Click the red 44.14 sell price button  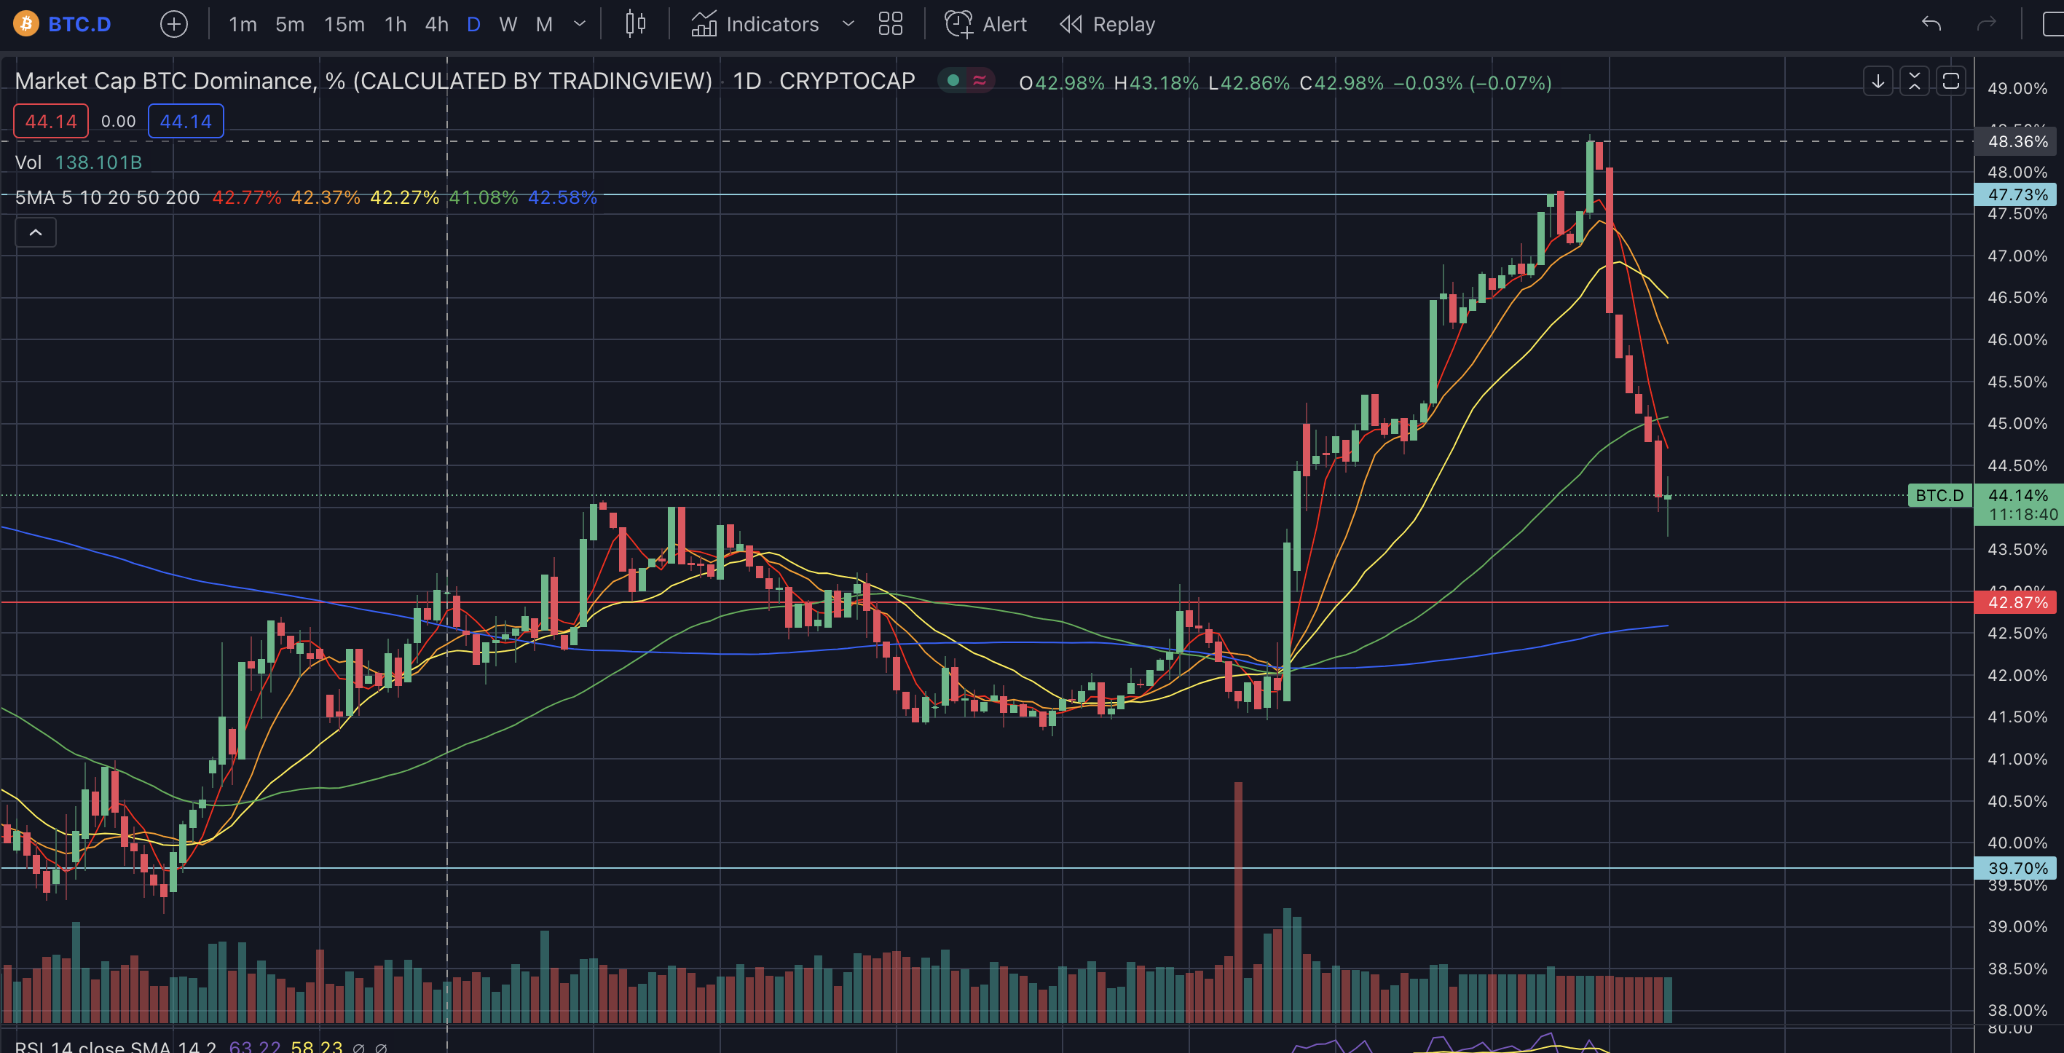tap(50, 121)
